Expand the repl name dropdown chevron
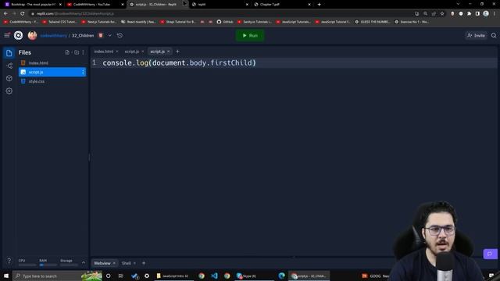Viewport: 500px width, 281px height. (x=109, y=35)
